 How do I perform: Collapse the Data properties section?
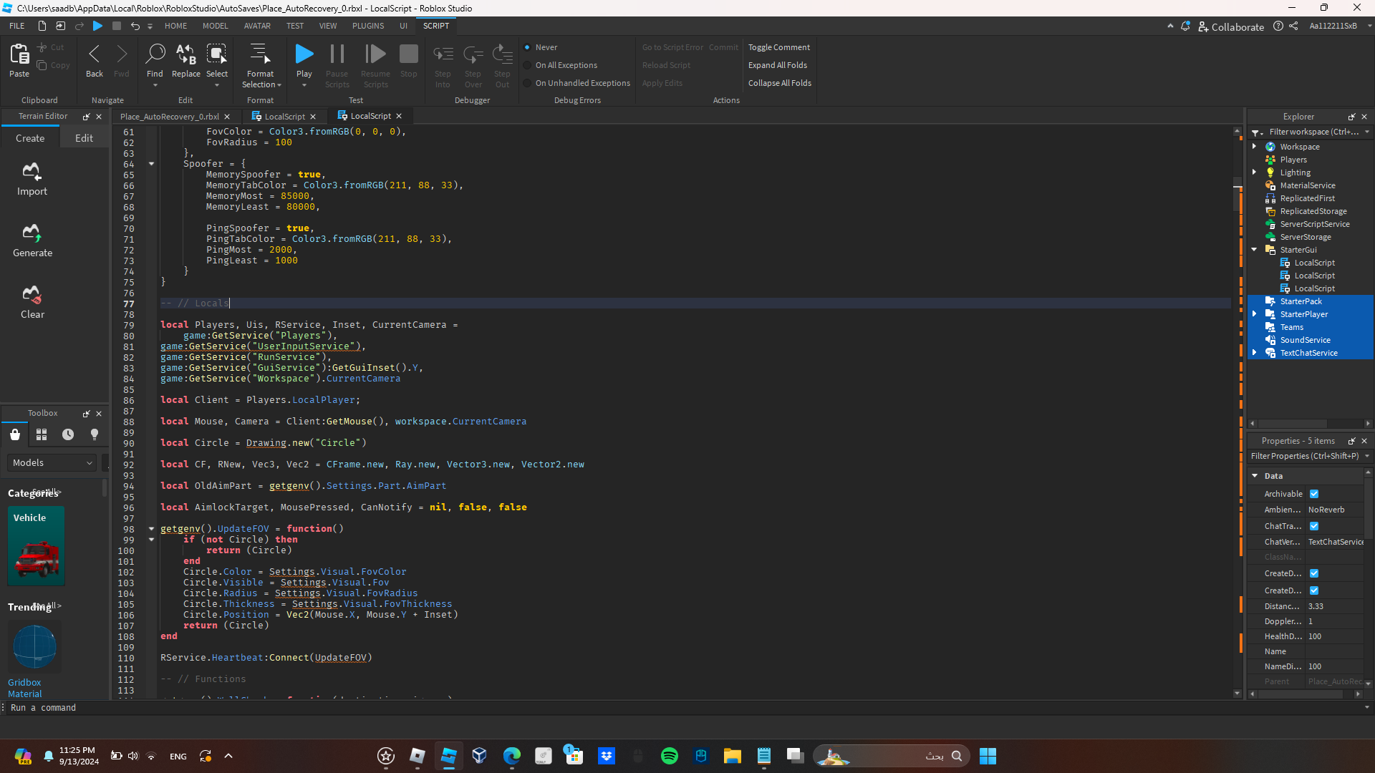click(x=1255, y=476)
